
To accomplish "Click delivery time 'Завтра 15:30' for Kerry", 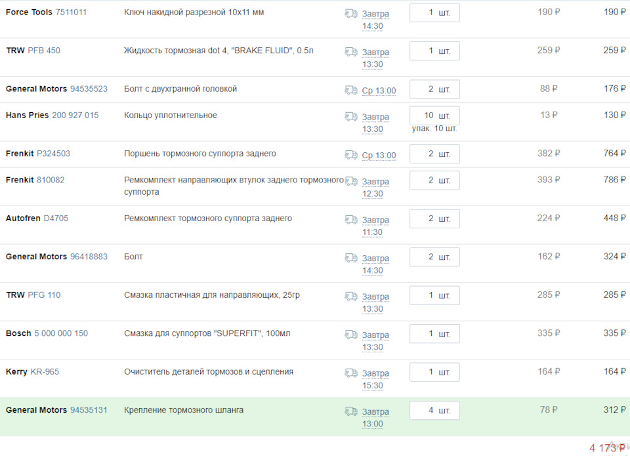I will point(375,379).
